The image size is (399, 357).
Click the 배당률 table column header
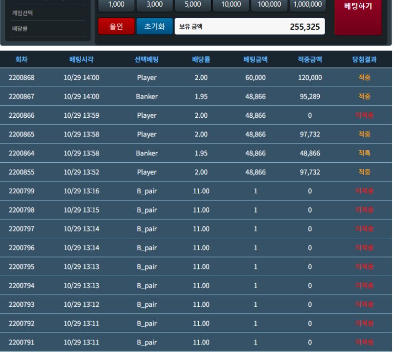tap(201, 59)
